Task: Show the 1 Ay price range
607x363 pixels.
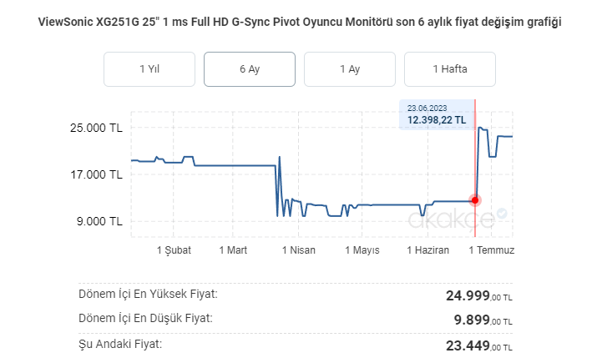Action: point(350,69)
